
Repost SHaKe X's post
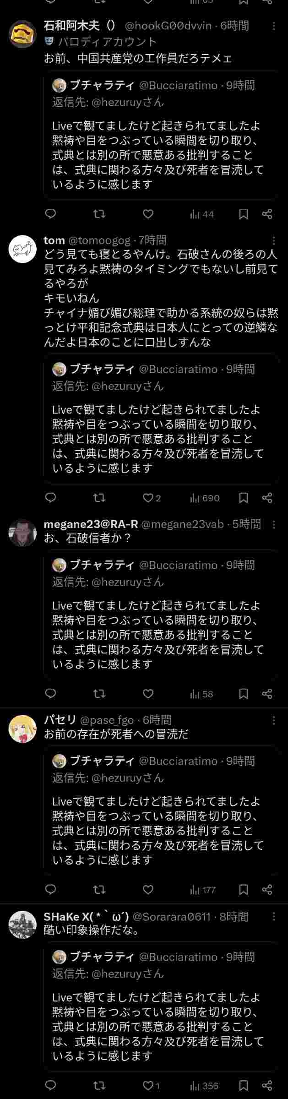click(x=99, y=1086)
